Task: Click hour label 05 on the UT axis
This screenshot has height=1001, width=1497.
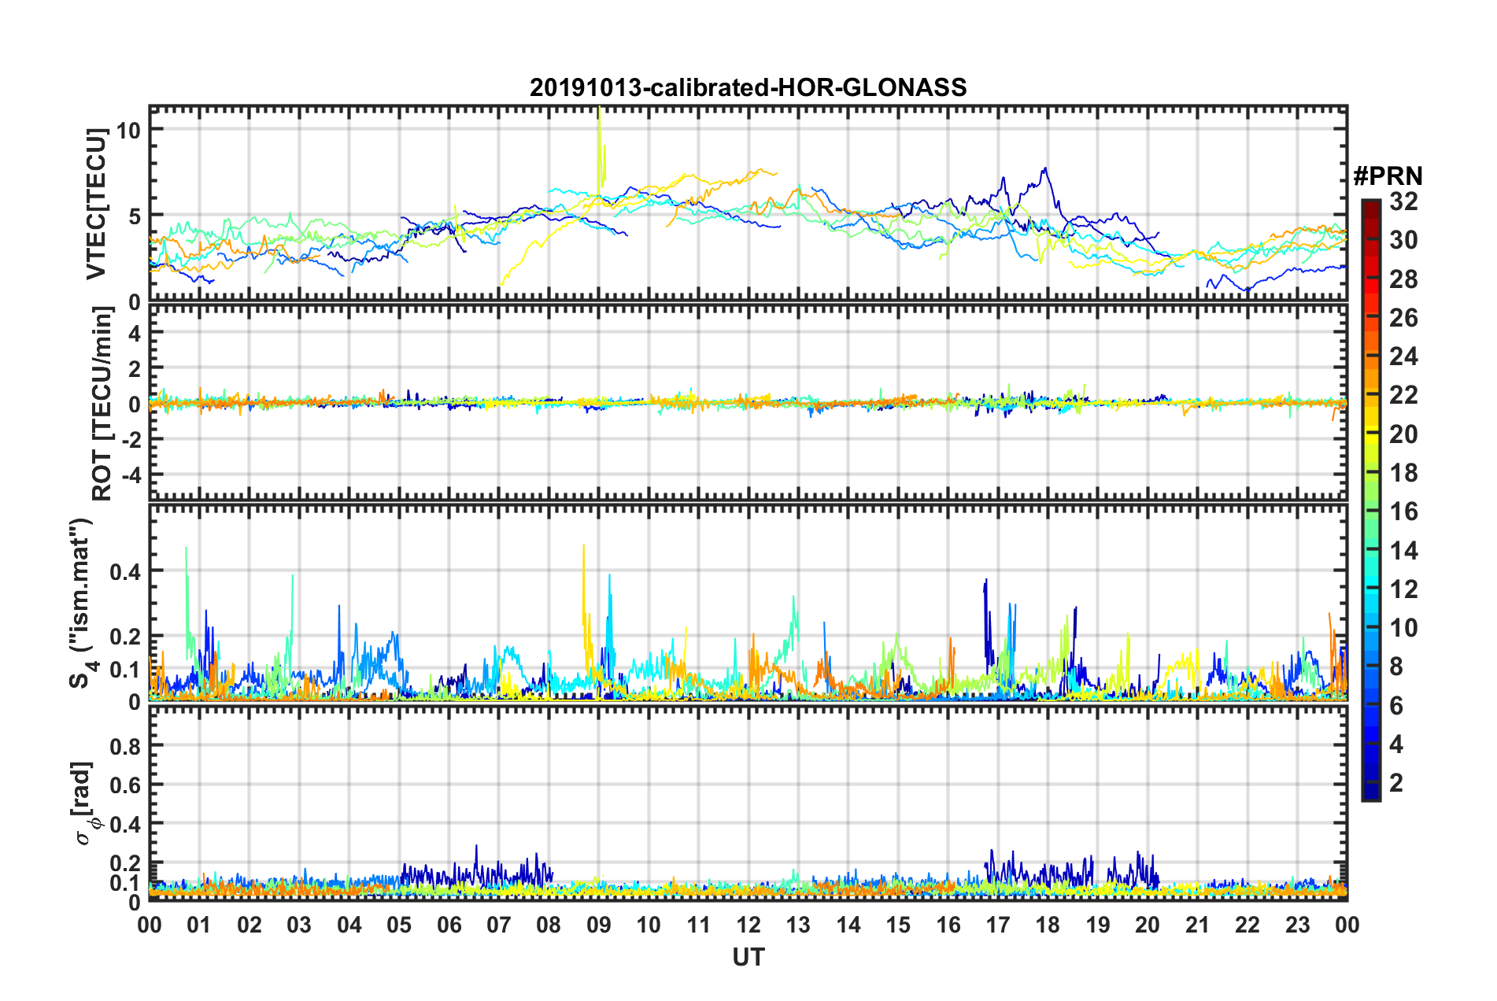Action: 399,925
